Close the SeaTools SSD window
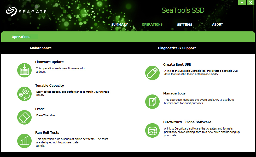The width and height of the screenshot is (256, 157). (251, 3)
